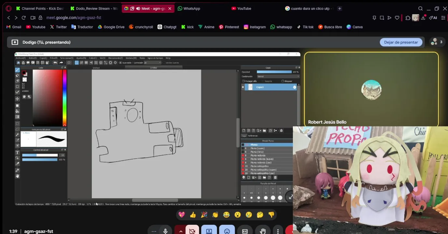Open the Capa menu in MediBang
The height and width of the screenshot is (234, 448).
(x=43, y=58)
